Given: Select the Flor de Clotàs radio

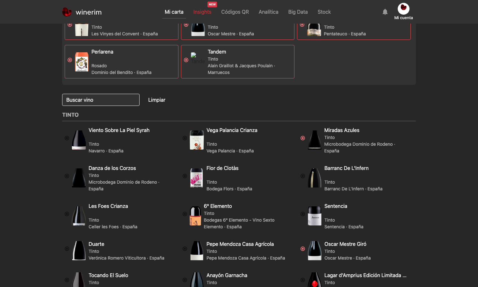Looking at the screenshot, I should [185, 176].
